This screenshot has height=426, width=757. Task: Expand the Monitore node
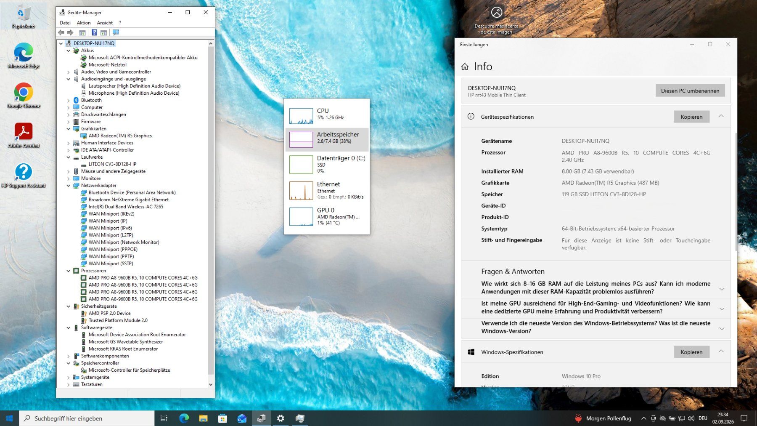(x=69, y=178)
